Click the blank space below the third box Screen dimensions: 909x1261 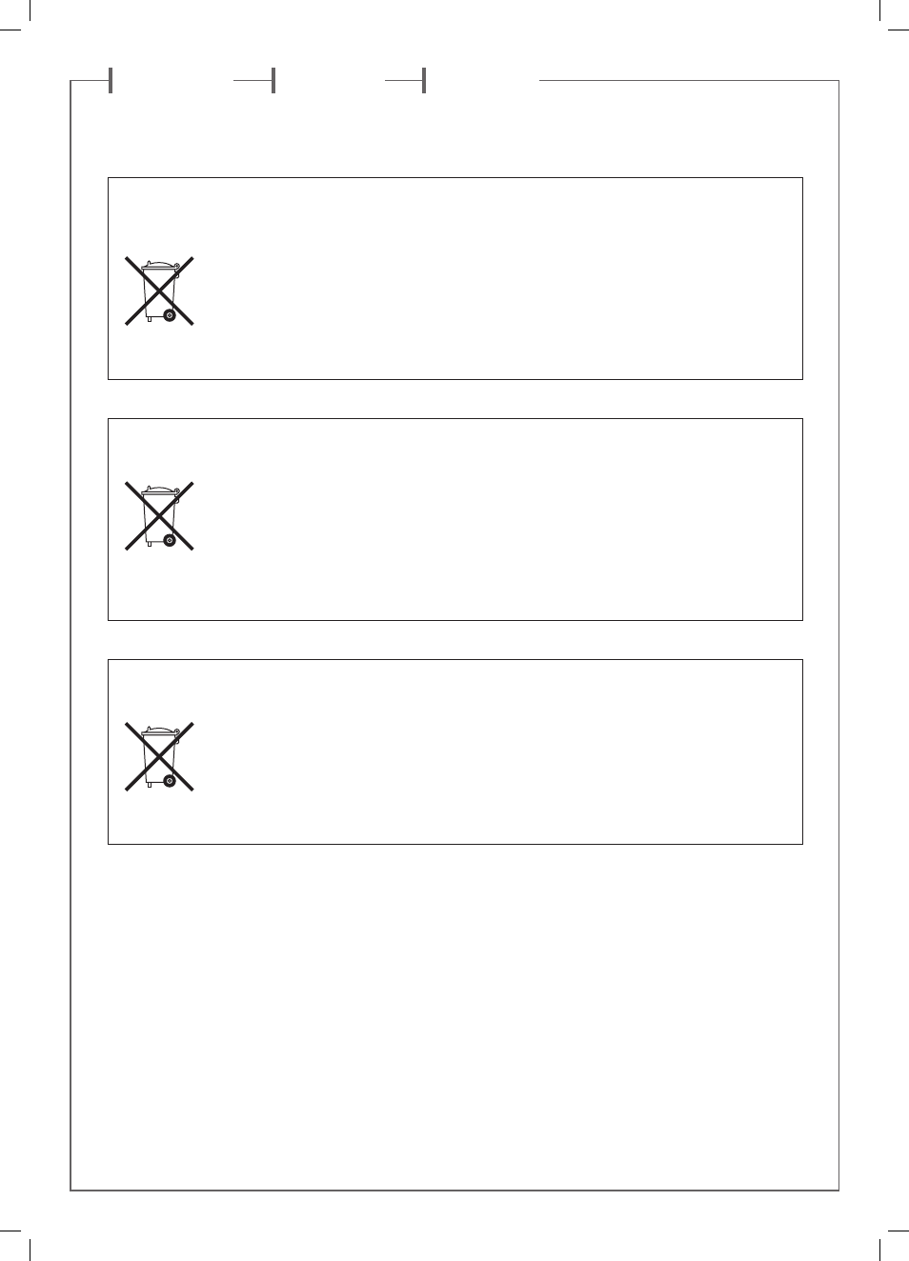pos(454,1014)
